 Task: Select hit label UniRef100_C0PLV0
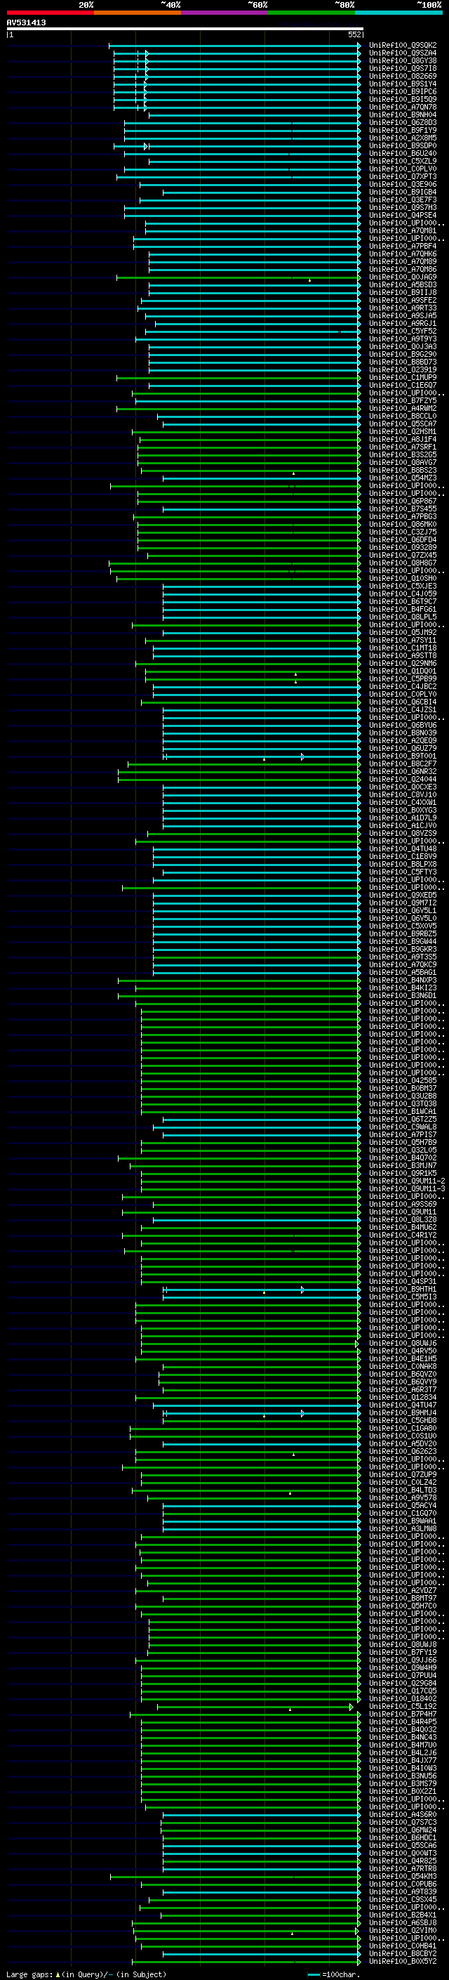coord(403,169)
